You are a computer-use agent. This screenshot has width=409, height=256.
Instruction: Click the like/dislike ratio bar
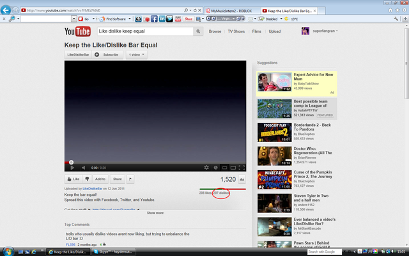(223, 189)
